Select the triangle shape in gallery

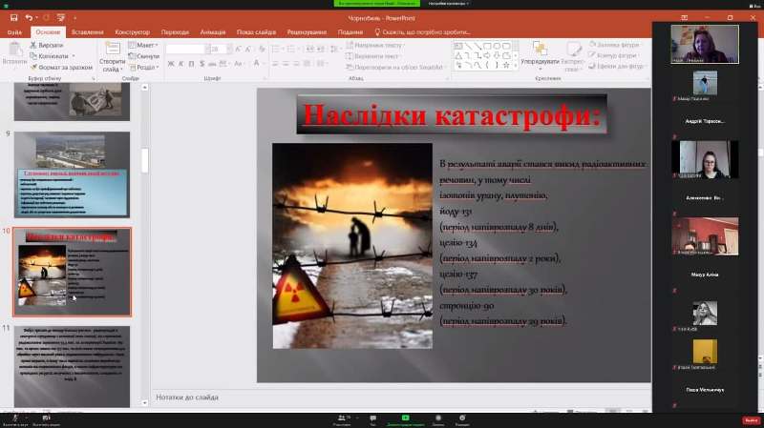click(x=458, y=56)
